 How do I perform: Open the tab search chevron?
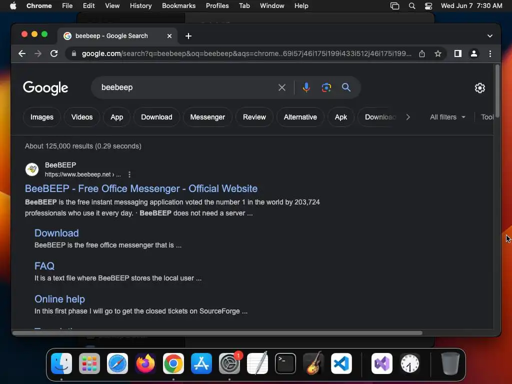coord(490,36)
